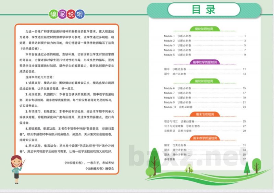Click the teacher cartoon holding a pointer
The height and width of the screenshot is (193, 274).
pyautogui.click(x=17, y=169)
